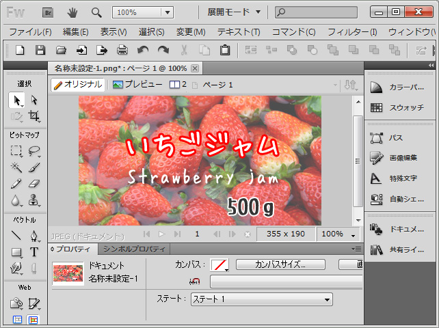The width and height of the screenshot is (439, 328).
Task: Click the Open folder icon
Action: coord(61,51)
